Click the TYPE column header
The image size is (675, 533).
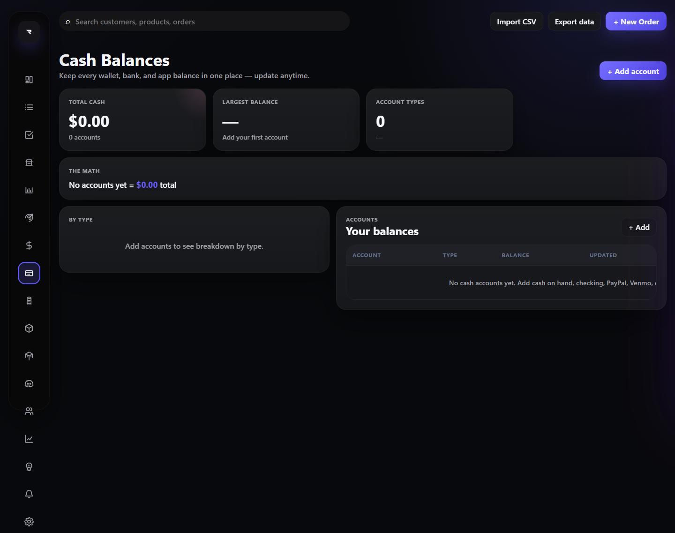click(450, 255)
